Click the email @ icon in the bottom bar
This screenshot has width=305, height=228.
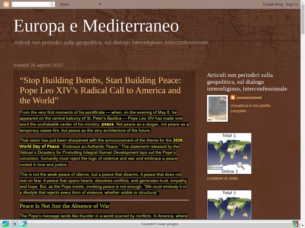(x=15, y=224)
